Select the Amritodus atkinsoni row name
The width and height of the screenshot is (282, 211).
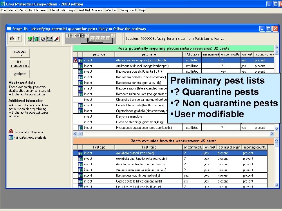pyautogui.click(x=142, y=66)
